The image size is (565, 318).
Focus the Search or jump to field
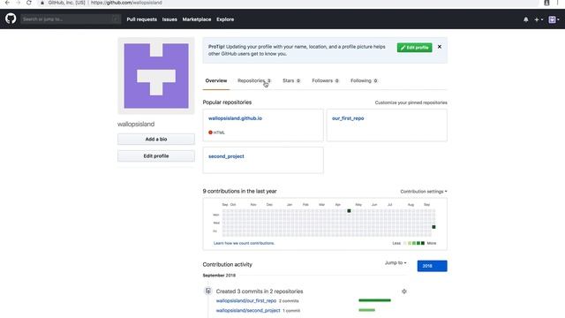71,19
